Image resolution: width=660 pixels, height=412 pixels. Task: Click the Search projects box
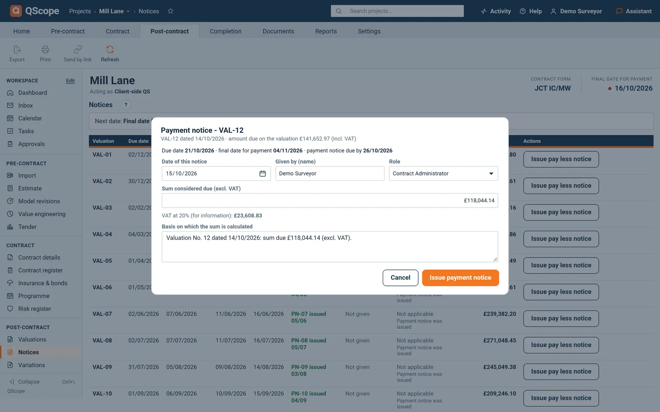tap(397, 11)
